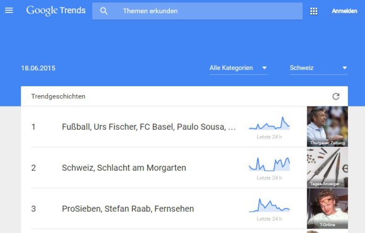Screen dimensions: 365x233
Task: Open the hamburger navigation menu
Action: (9, 10)
